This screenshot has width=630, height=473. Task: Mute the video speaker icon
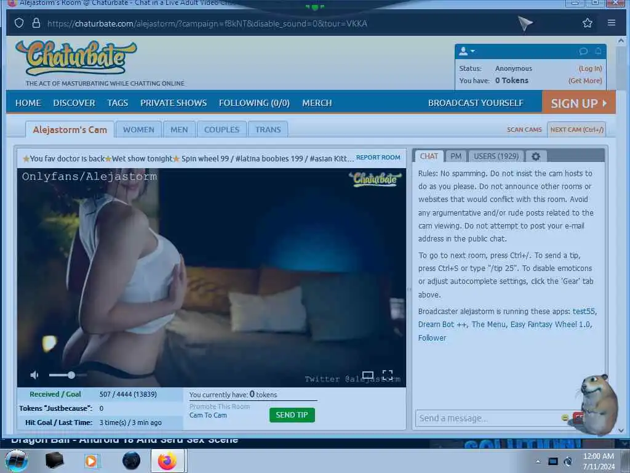pos(34,375)
